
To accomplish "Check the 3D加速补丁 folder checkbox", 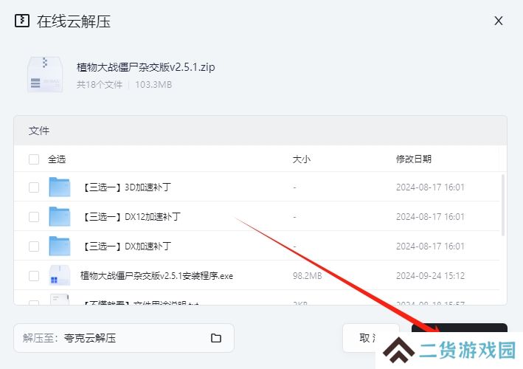I will coord(34,187).
